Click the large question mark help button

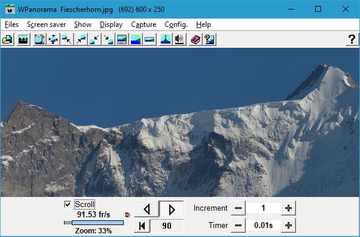352,39
